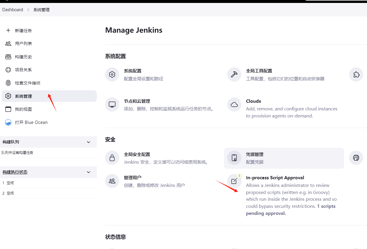Click the cloud icon for Clouds

point(234,104)
